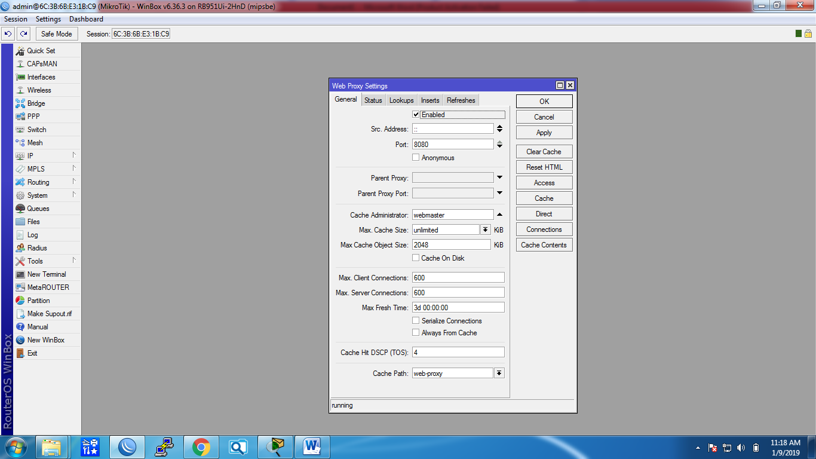This screenshot has height=459, width=816.
Task: Open the Dashboard menu
Action: pyautogui.click(x=86, y=19)
